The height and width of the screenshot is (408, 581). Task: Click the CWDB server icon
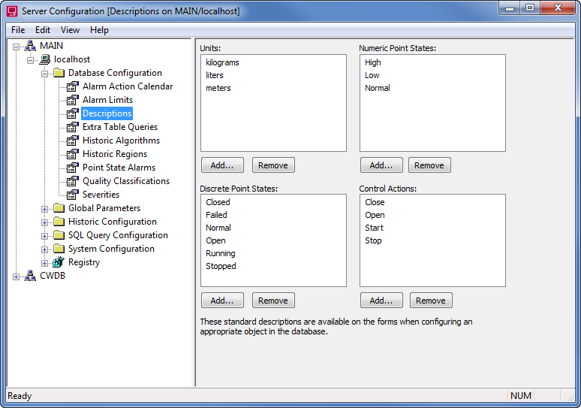(x=30, y=276)
